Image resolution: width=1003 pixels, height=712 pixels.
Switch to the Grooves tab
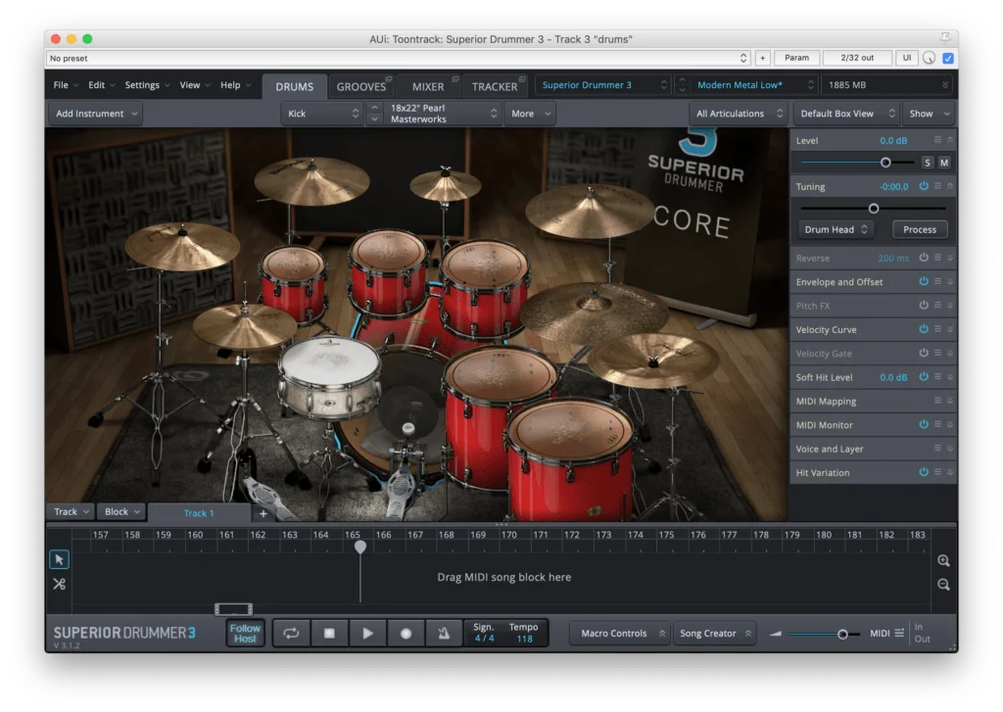click(x=361, y=86)
